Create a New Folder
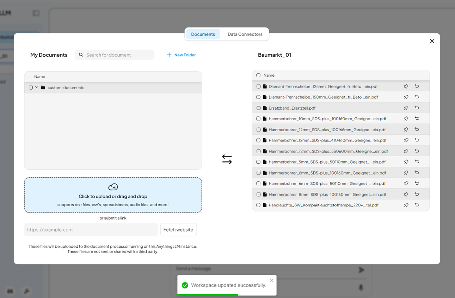455x298 pixels. (181, 55)
